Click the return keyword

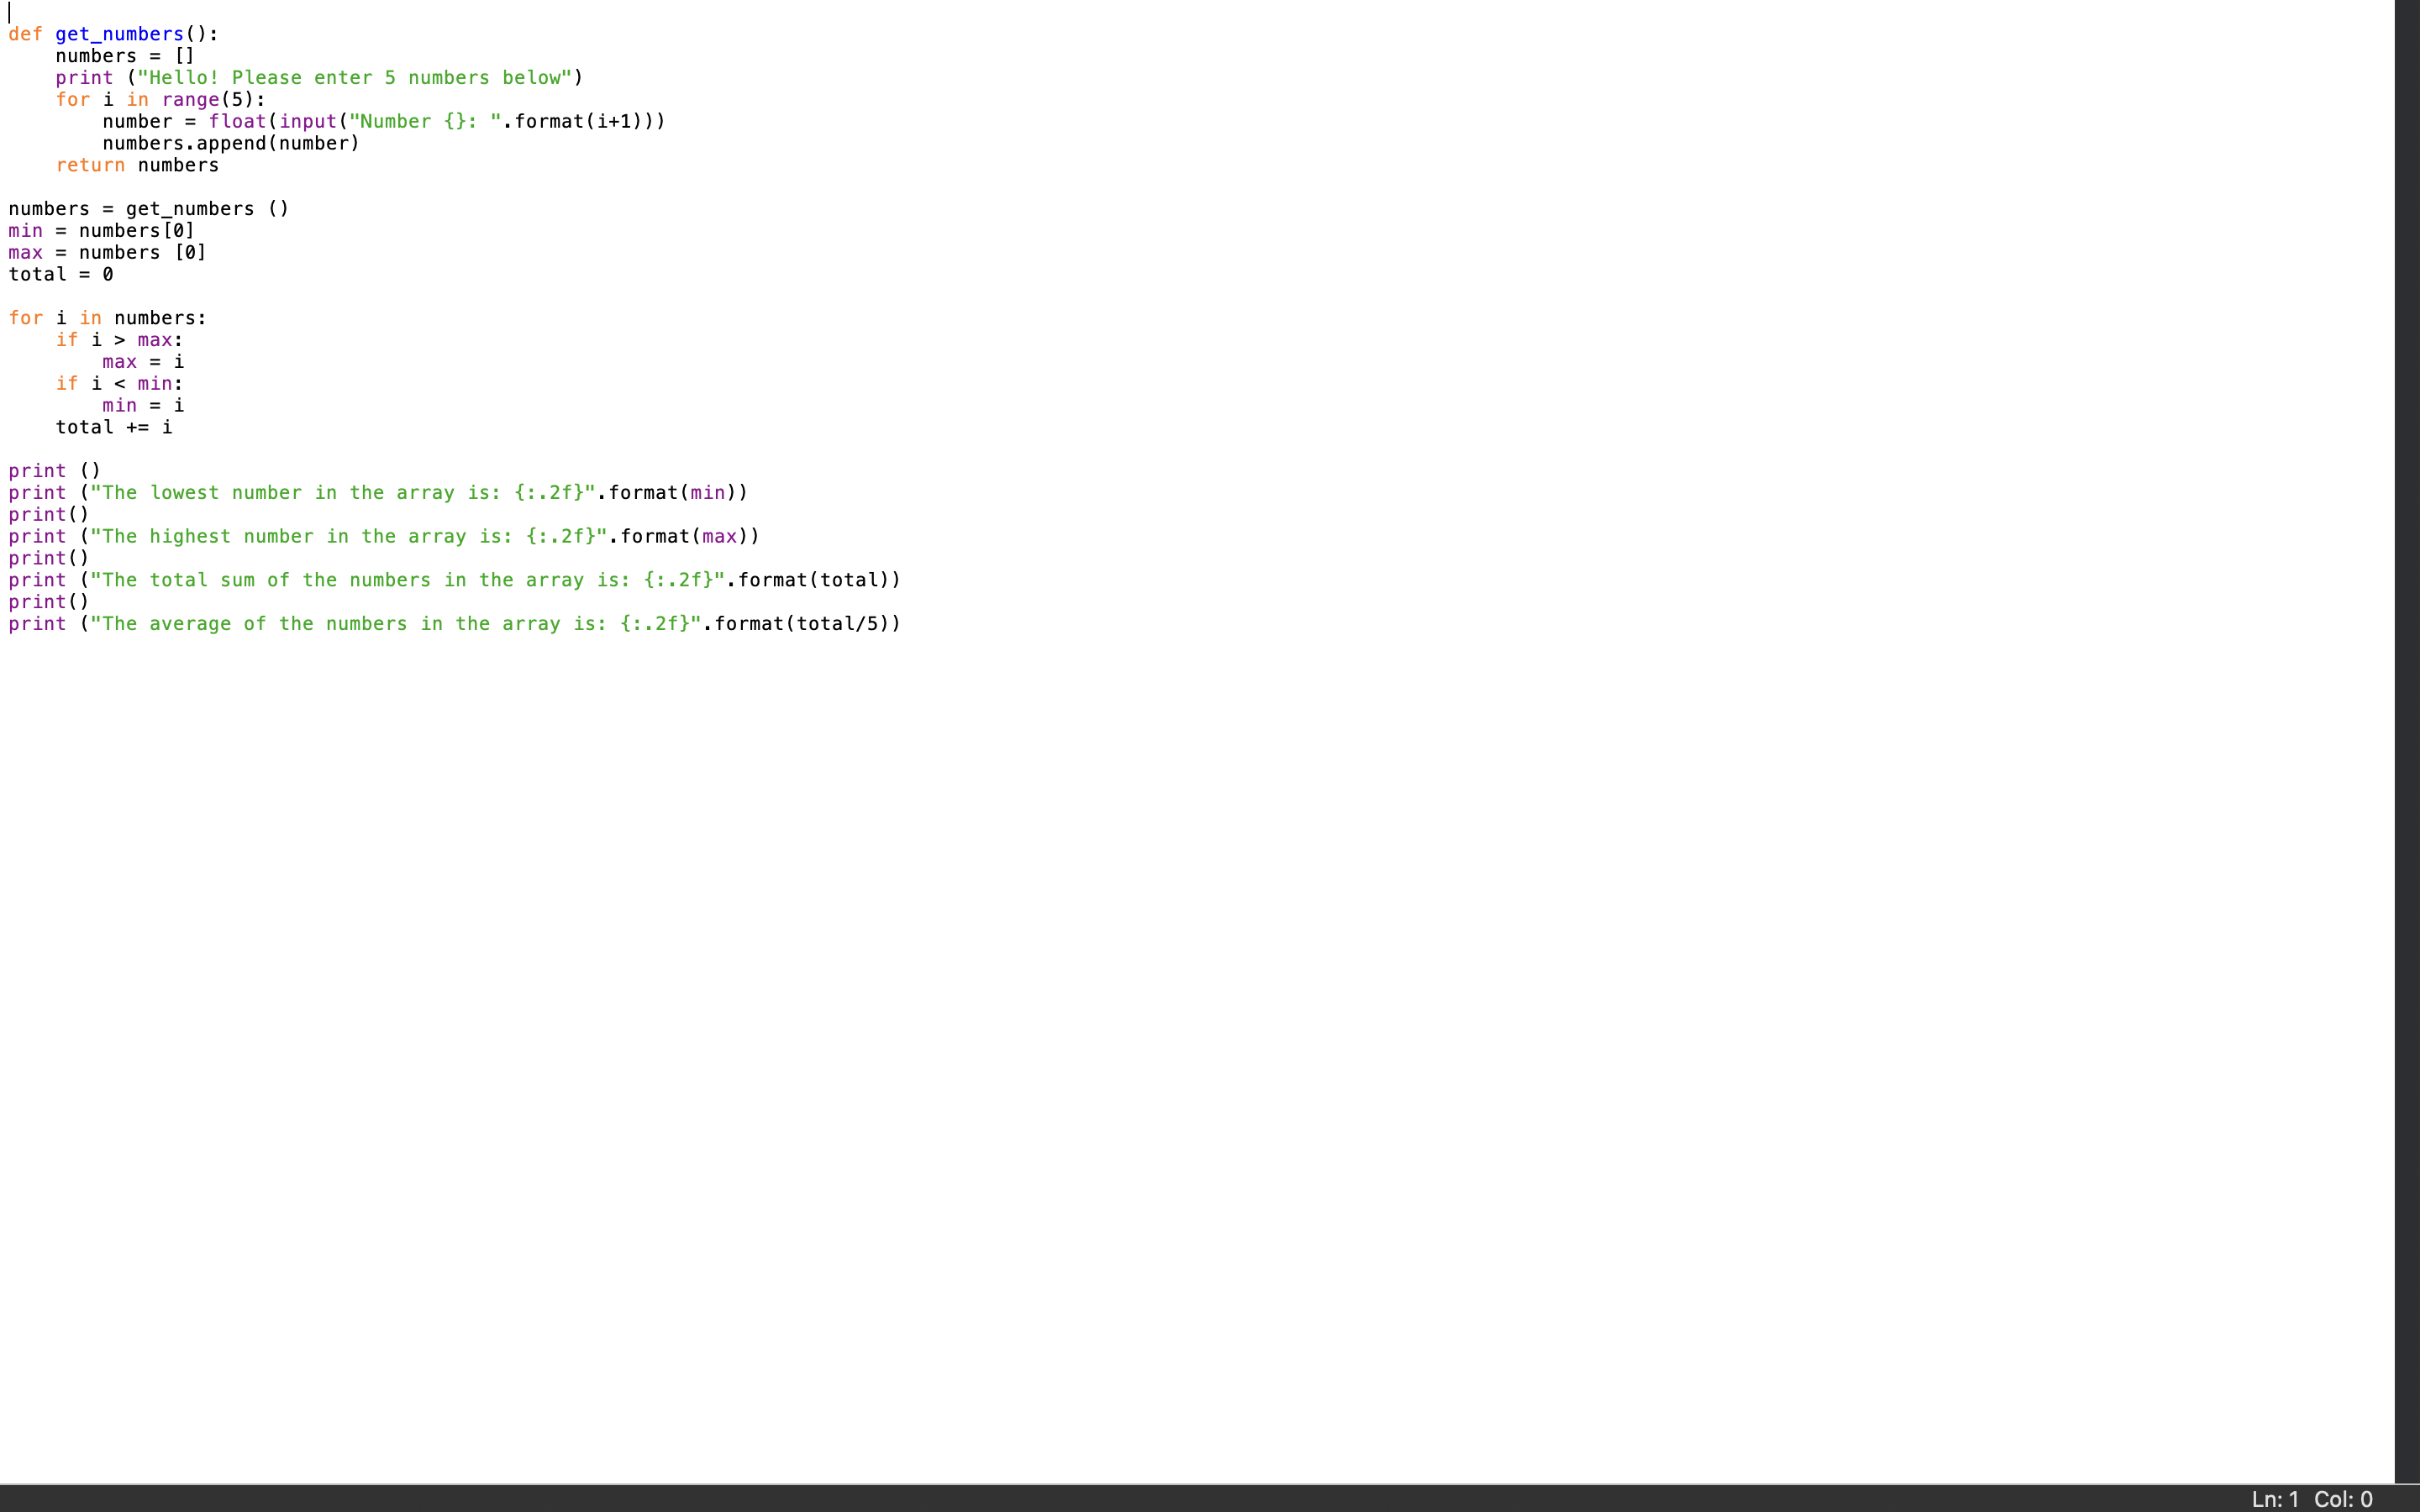point(90,166)
